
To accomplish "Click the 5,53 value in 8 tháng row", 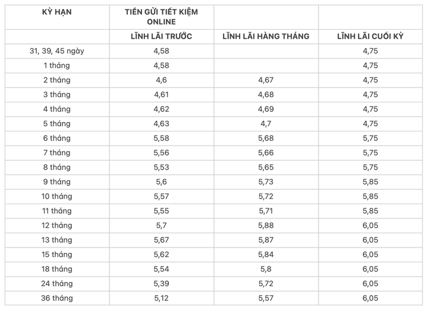I will (161, 167).
